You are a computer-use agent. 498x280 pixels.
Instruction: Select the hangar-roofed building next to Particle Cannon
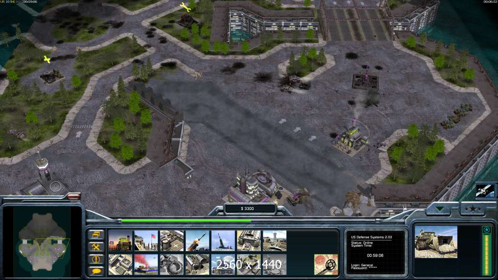tap(197, 265)
